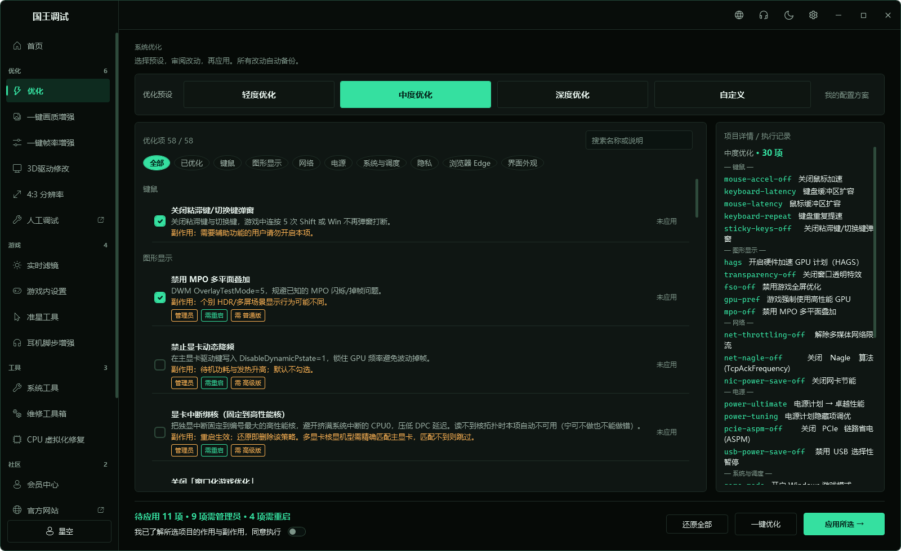Click the headset support icon
Image resolution: width=901 pixels, height=551 pixels.
click(x=764, y=15)
